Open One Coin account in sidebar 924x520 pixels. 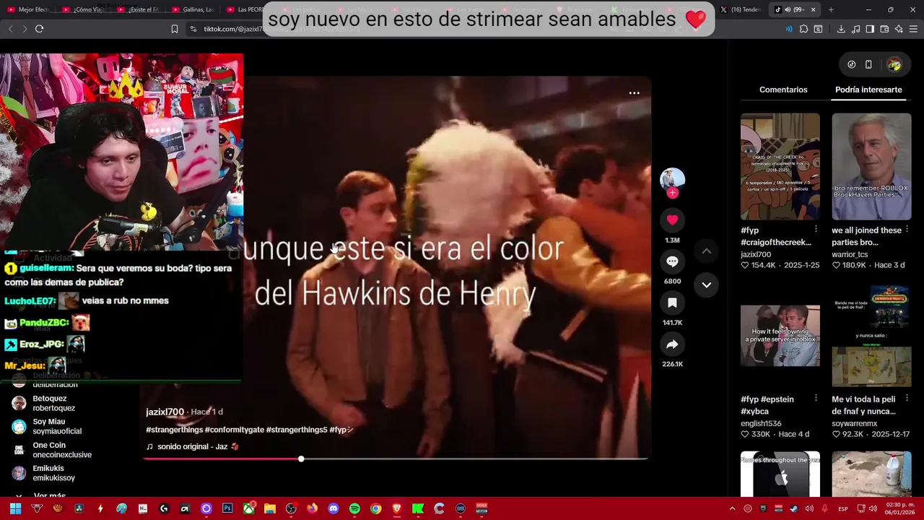point(51,450)
